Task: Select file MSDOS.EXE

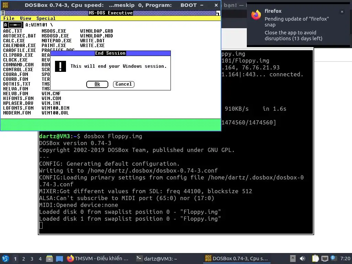Action: tap(54, 31)
